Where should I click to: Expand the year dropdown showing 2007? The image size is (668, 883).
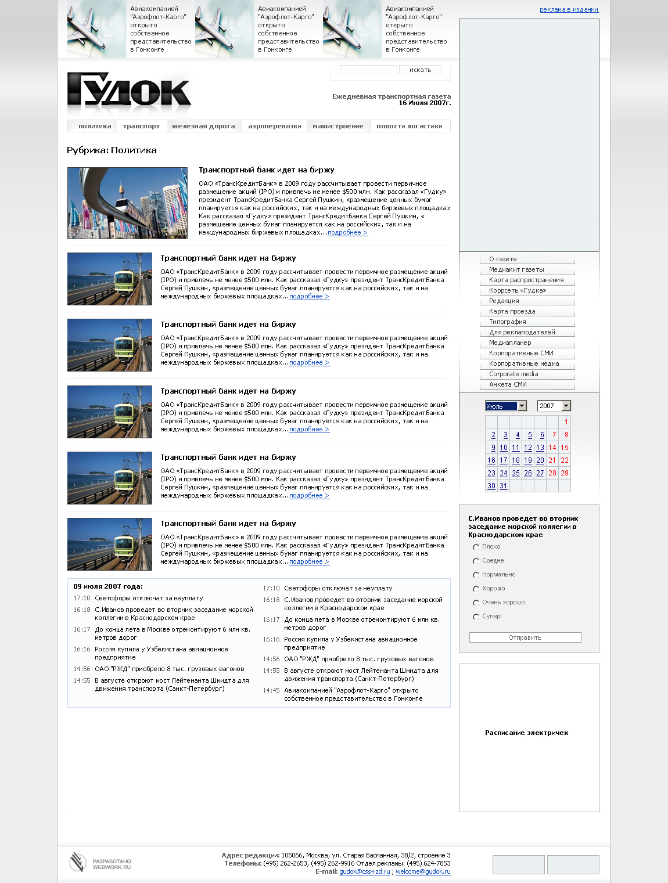554,406
